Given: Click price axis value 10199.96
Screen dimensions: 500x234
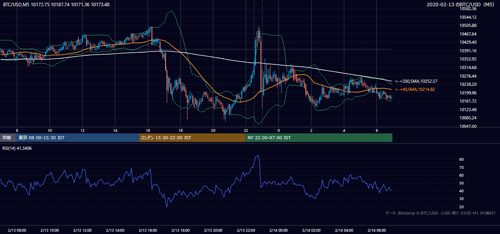Looking at the screenshot, I should click(468, 93).
